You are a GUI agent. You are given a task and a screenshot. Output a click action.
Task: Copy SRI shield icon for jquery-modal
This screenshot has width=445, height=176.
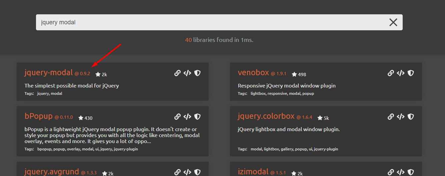click(197, 73)
